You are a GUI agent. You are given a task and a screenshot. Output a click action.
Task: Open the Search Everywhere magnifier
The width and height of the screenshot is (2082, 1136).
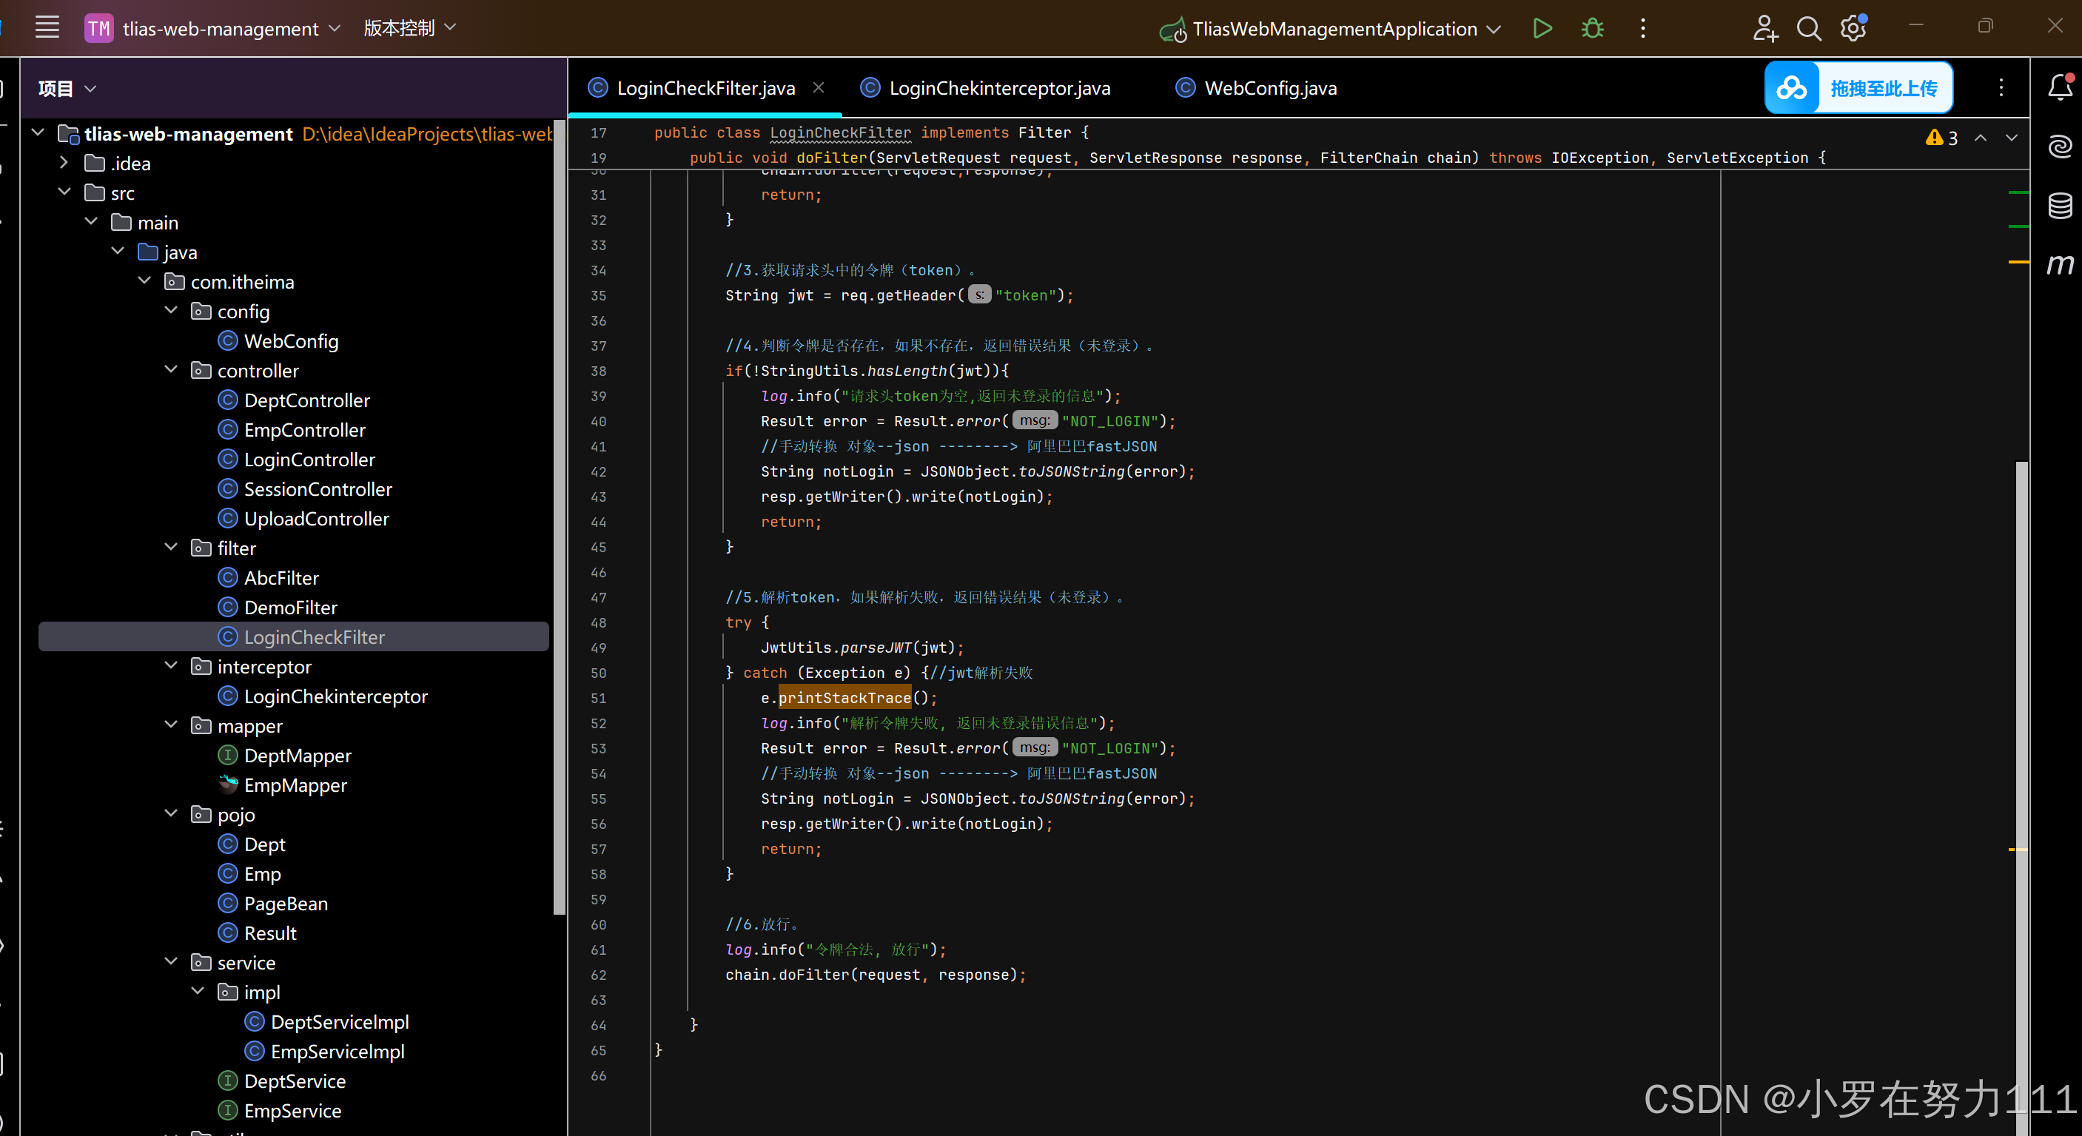1808,29
